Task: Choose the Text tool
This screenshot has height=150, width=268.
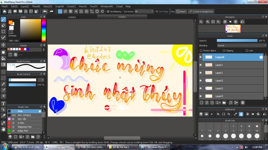Action: tap(3, 103)
